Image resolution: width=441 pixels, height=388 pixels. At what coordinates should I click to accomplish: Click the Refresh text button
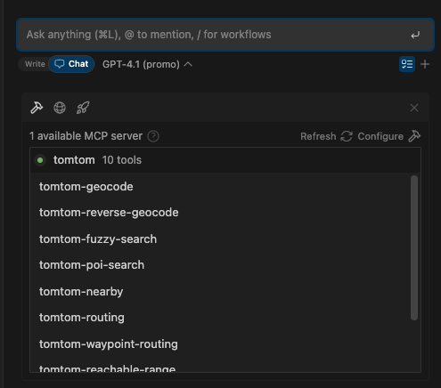(318, 136)
